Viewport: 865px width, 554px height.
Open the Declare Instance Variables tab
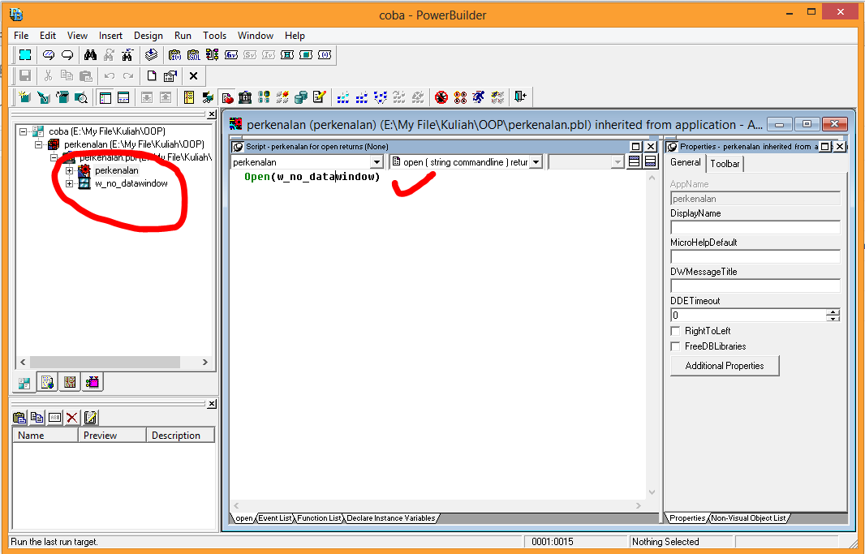tap(390, 518)
